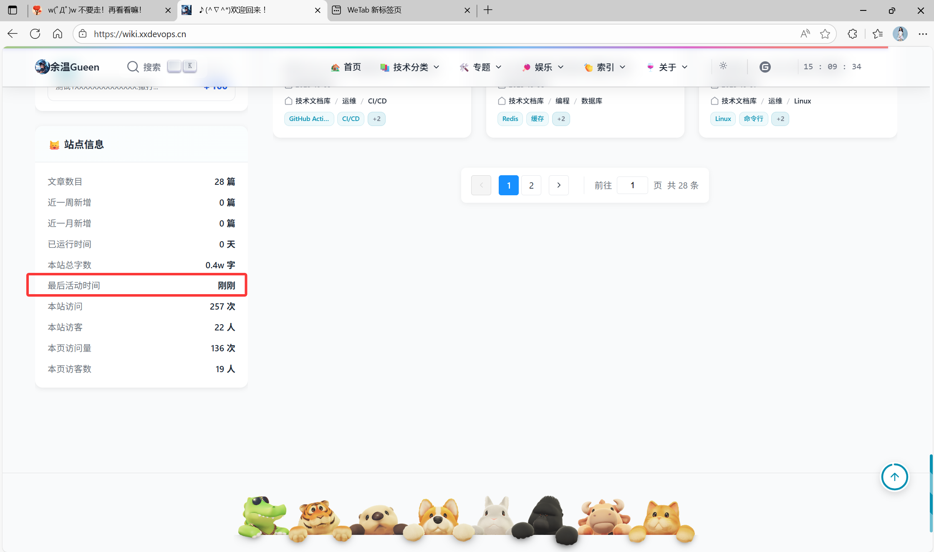
Task: Click the Redis tag link
Action: [510, 119]
